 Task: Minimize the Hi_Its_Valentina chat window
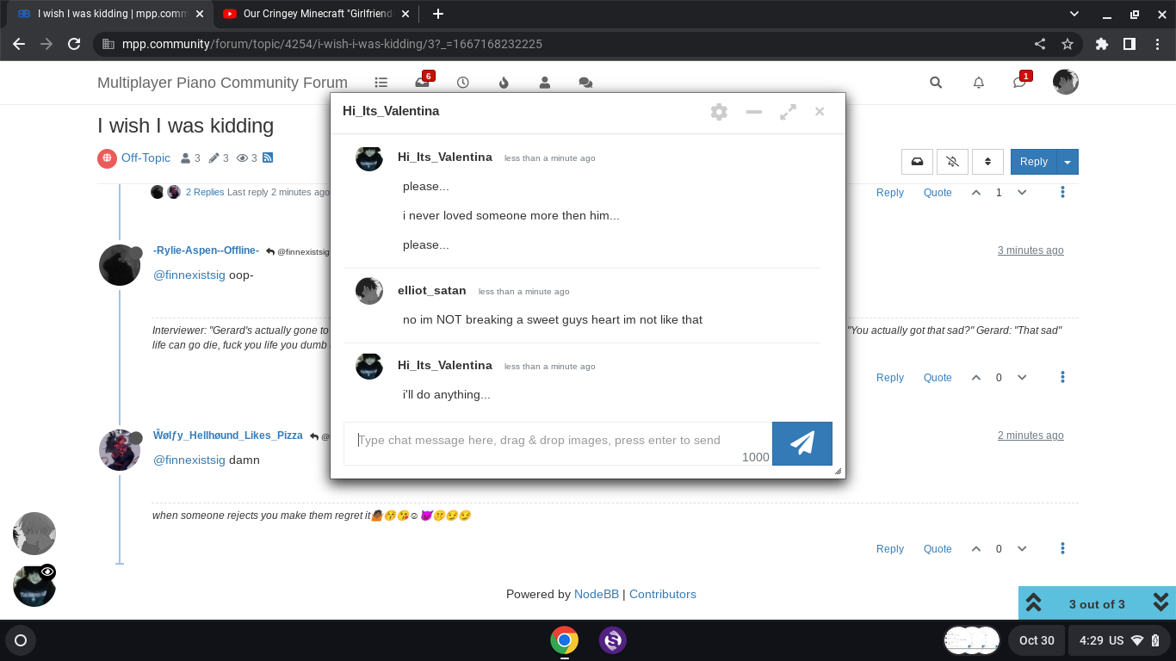[x=754, y=112]
